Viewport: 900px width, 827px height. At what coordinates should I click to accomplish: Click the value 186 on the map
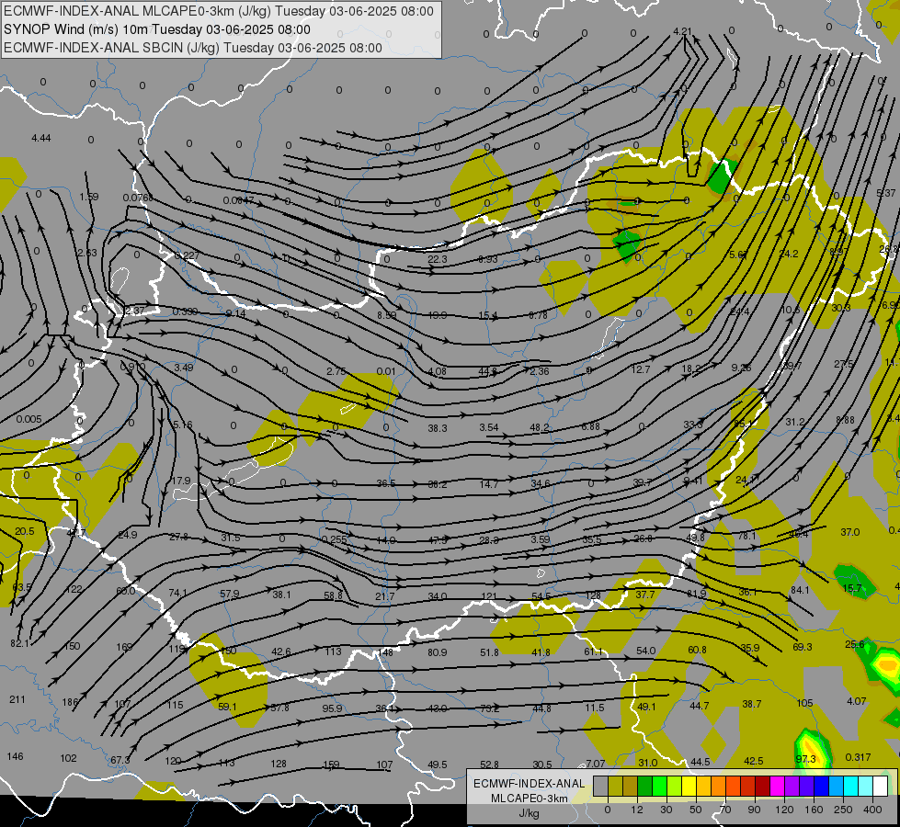70,702
